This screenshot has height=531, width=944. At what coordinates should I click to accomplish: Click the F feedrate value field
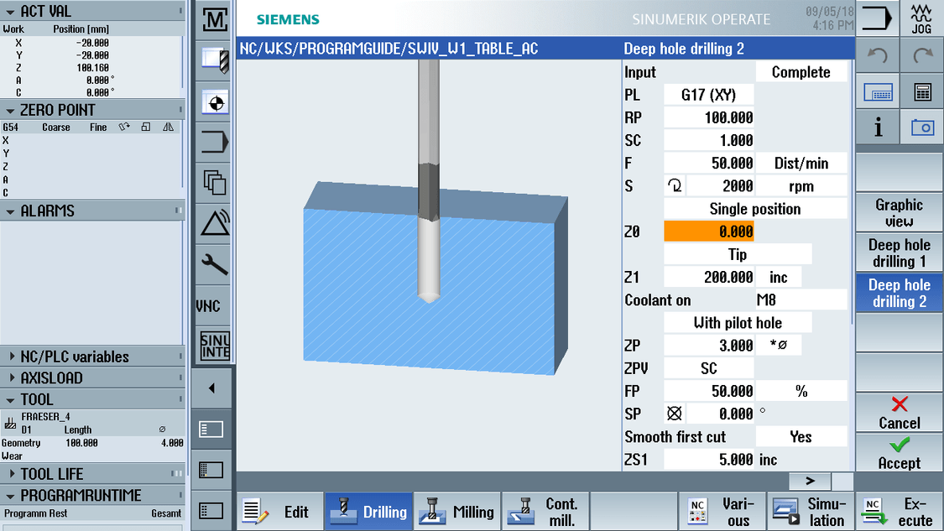tap(708, 163)
